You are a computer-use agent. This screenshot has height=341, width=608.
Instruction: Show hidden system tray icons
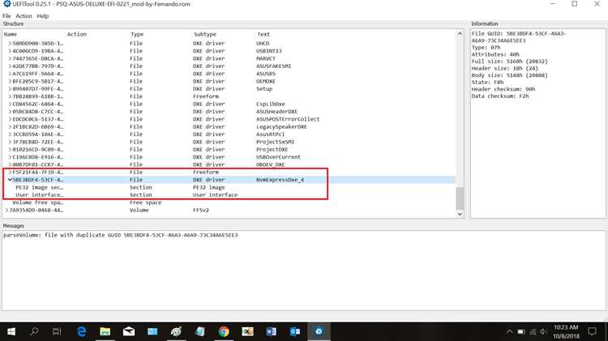pyautogui.click(x=510, y=332)
